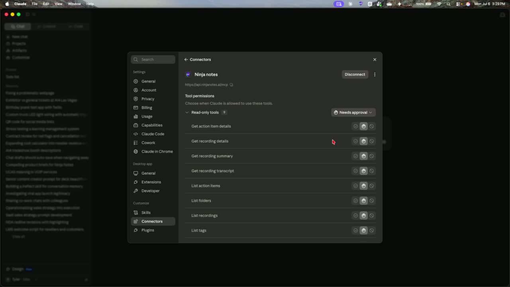Open Claude in Chrome via its icon
510x287 pixels.
coord(136,151)
